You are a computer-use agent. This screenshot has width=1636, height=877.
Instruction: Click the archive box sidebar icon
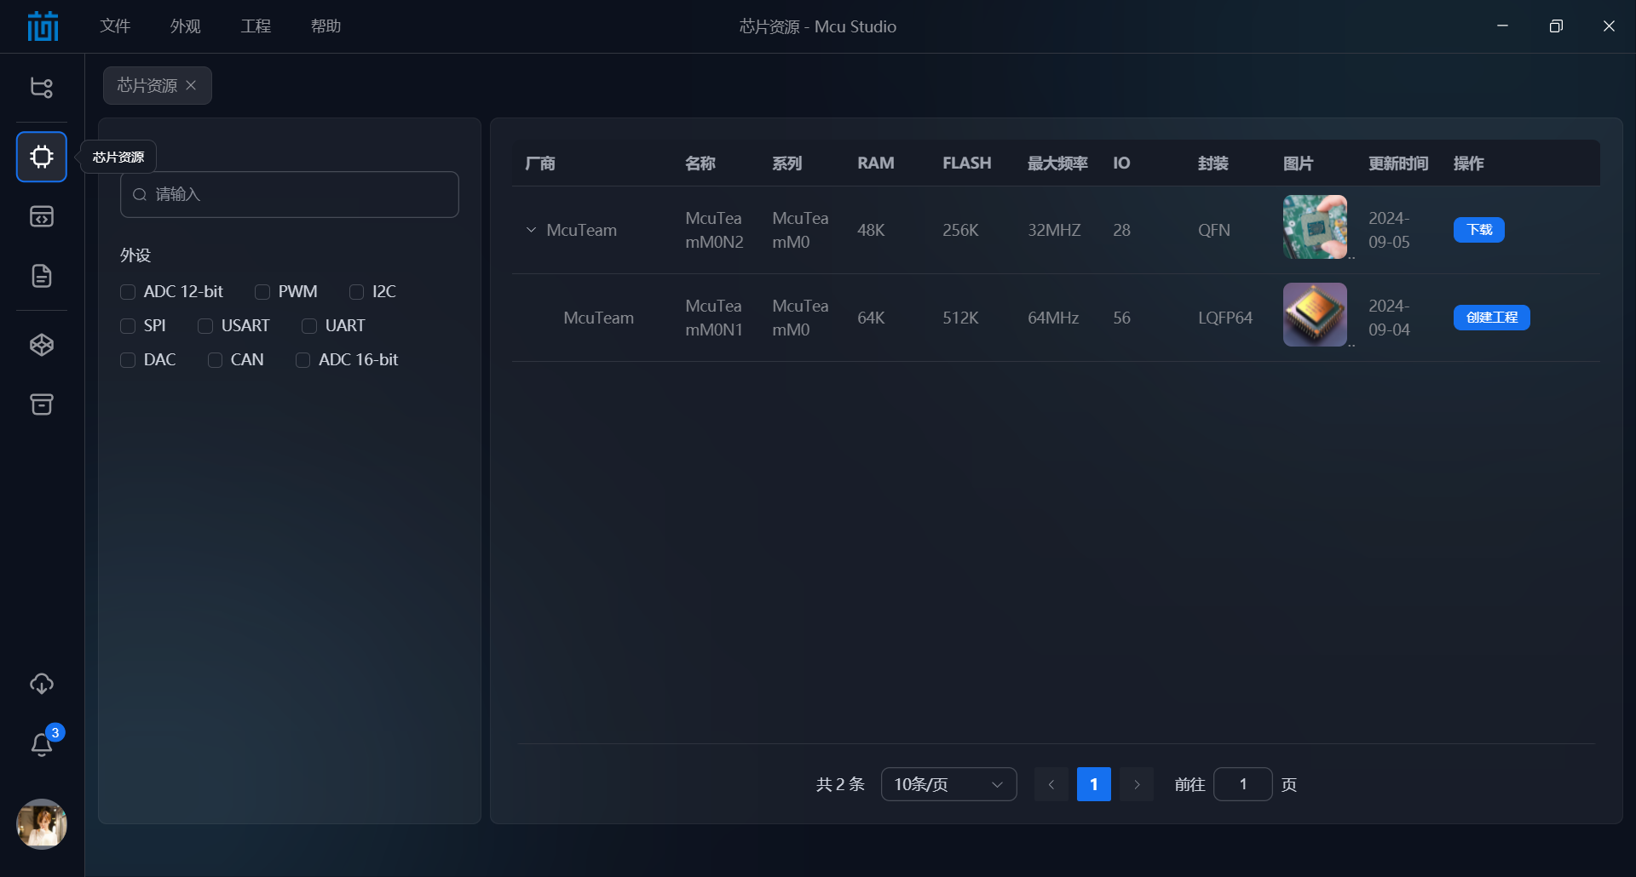tap(42, 404)
